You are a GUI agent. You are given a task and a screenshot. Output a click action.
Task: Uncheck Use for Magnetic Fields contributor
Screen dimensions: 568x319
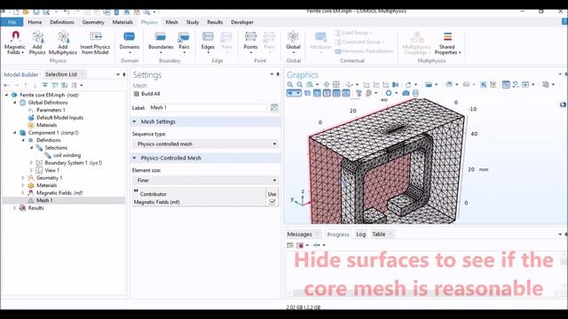point(272,202)
